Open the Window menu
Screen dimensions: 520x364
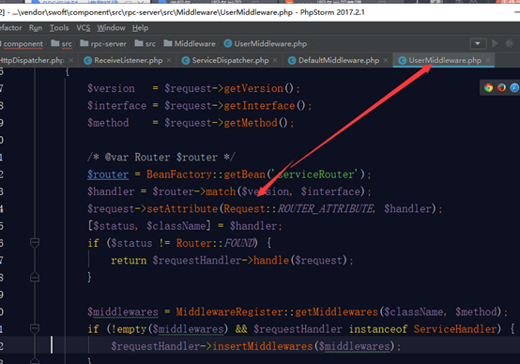[111, 28]
